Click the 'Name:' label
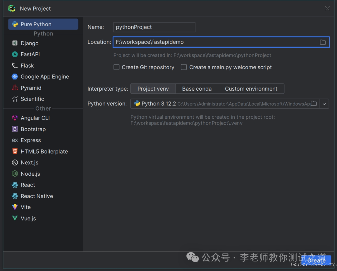Viewport: 337px width, 271px height. 96,27
